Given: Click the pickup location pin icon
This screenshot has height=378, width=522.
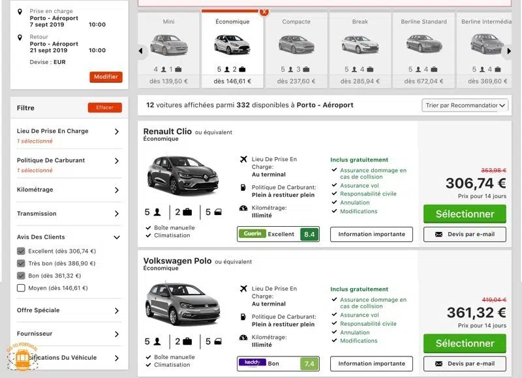Looking at the screenshot, I should [20, 12].
